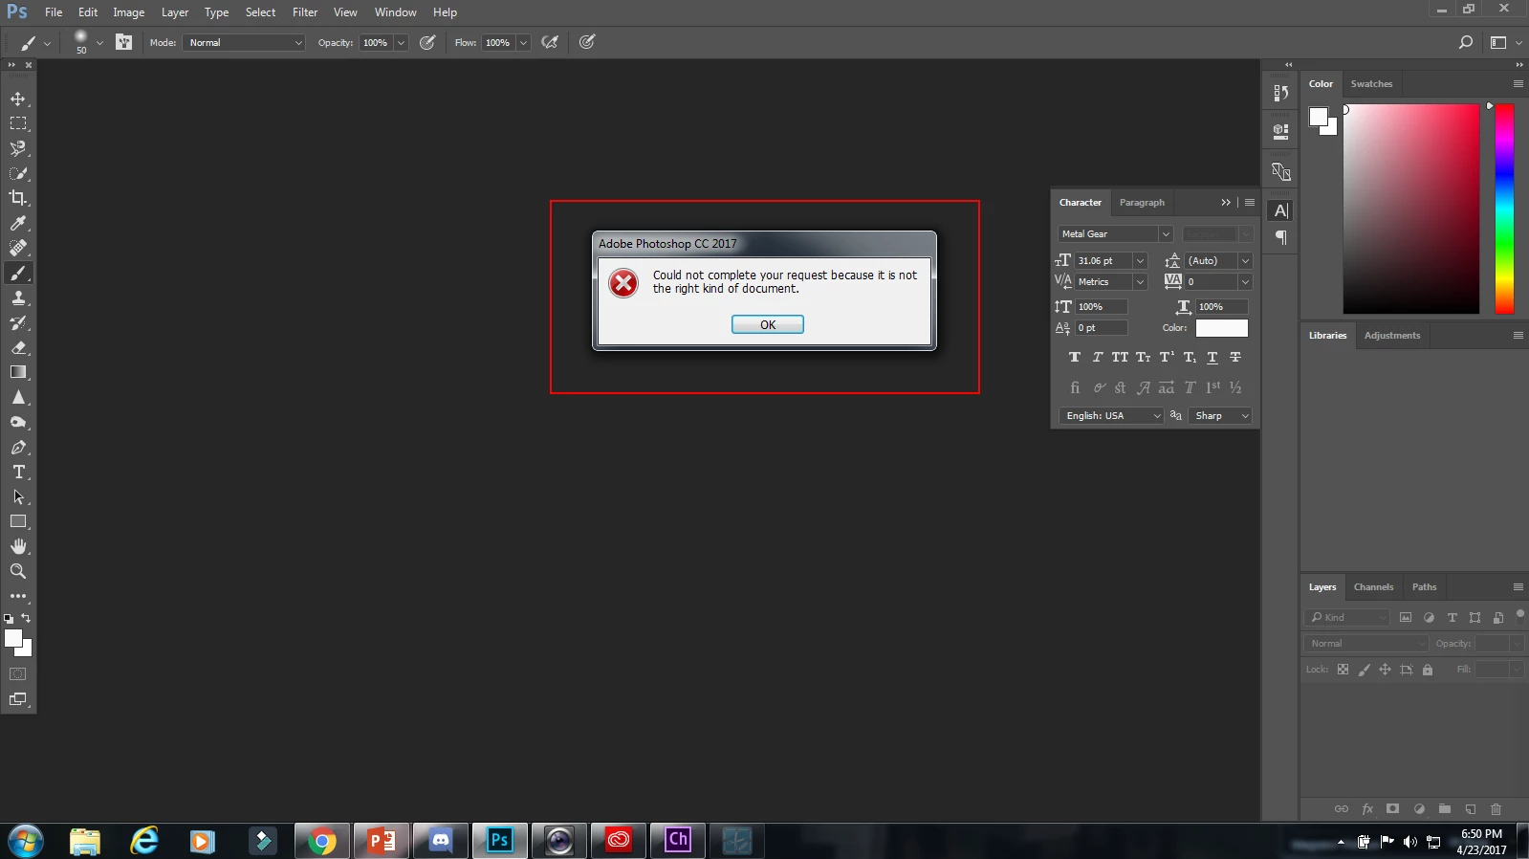Viewport: 1529px width, 859px height.
Task: Select the Zoom tool
Action: click(18, 571)
